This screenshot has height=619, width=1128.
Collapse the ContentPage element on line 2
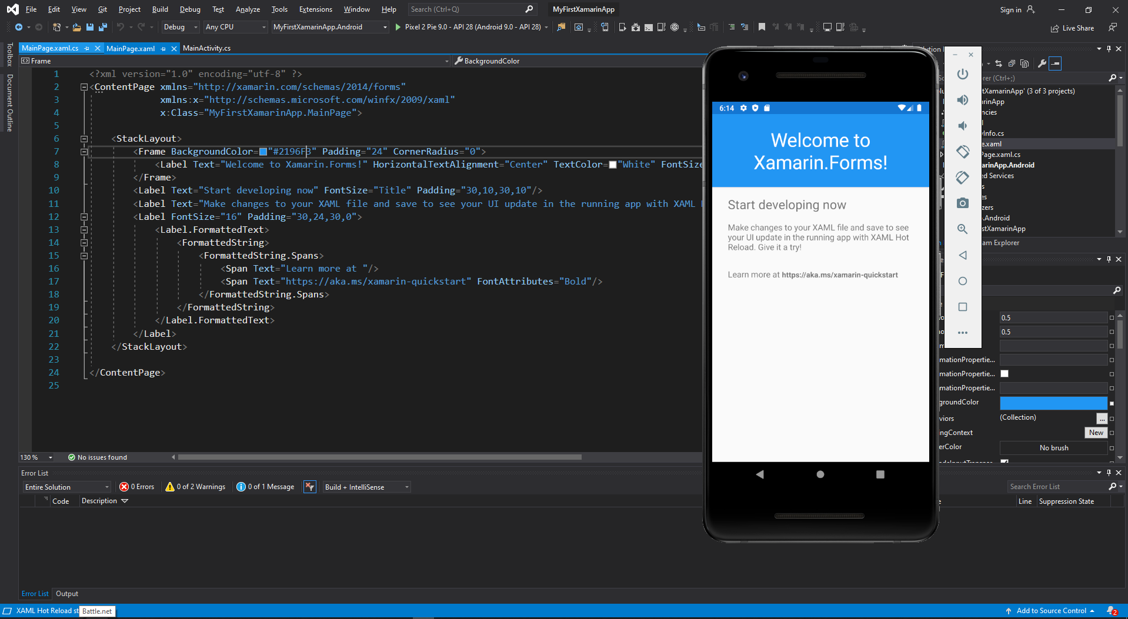(x=84, y=87)
